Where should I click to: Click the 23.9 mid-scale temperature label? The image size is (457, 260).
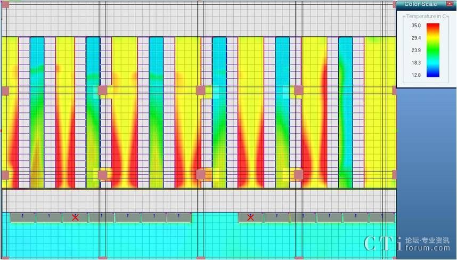click(416, 51)
